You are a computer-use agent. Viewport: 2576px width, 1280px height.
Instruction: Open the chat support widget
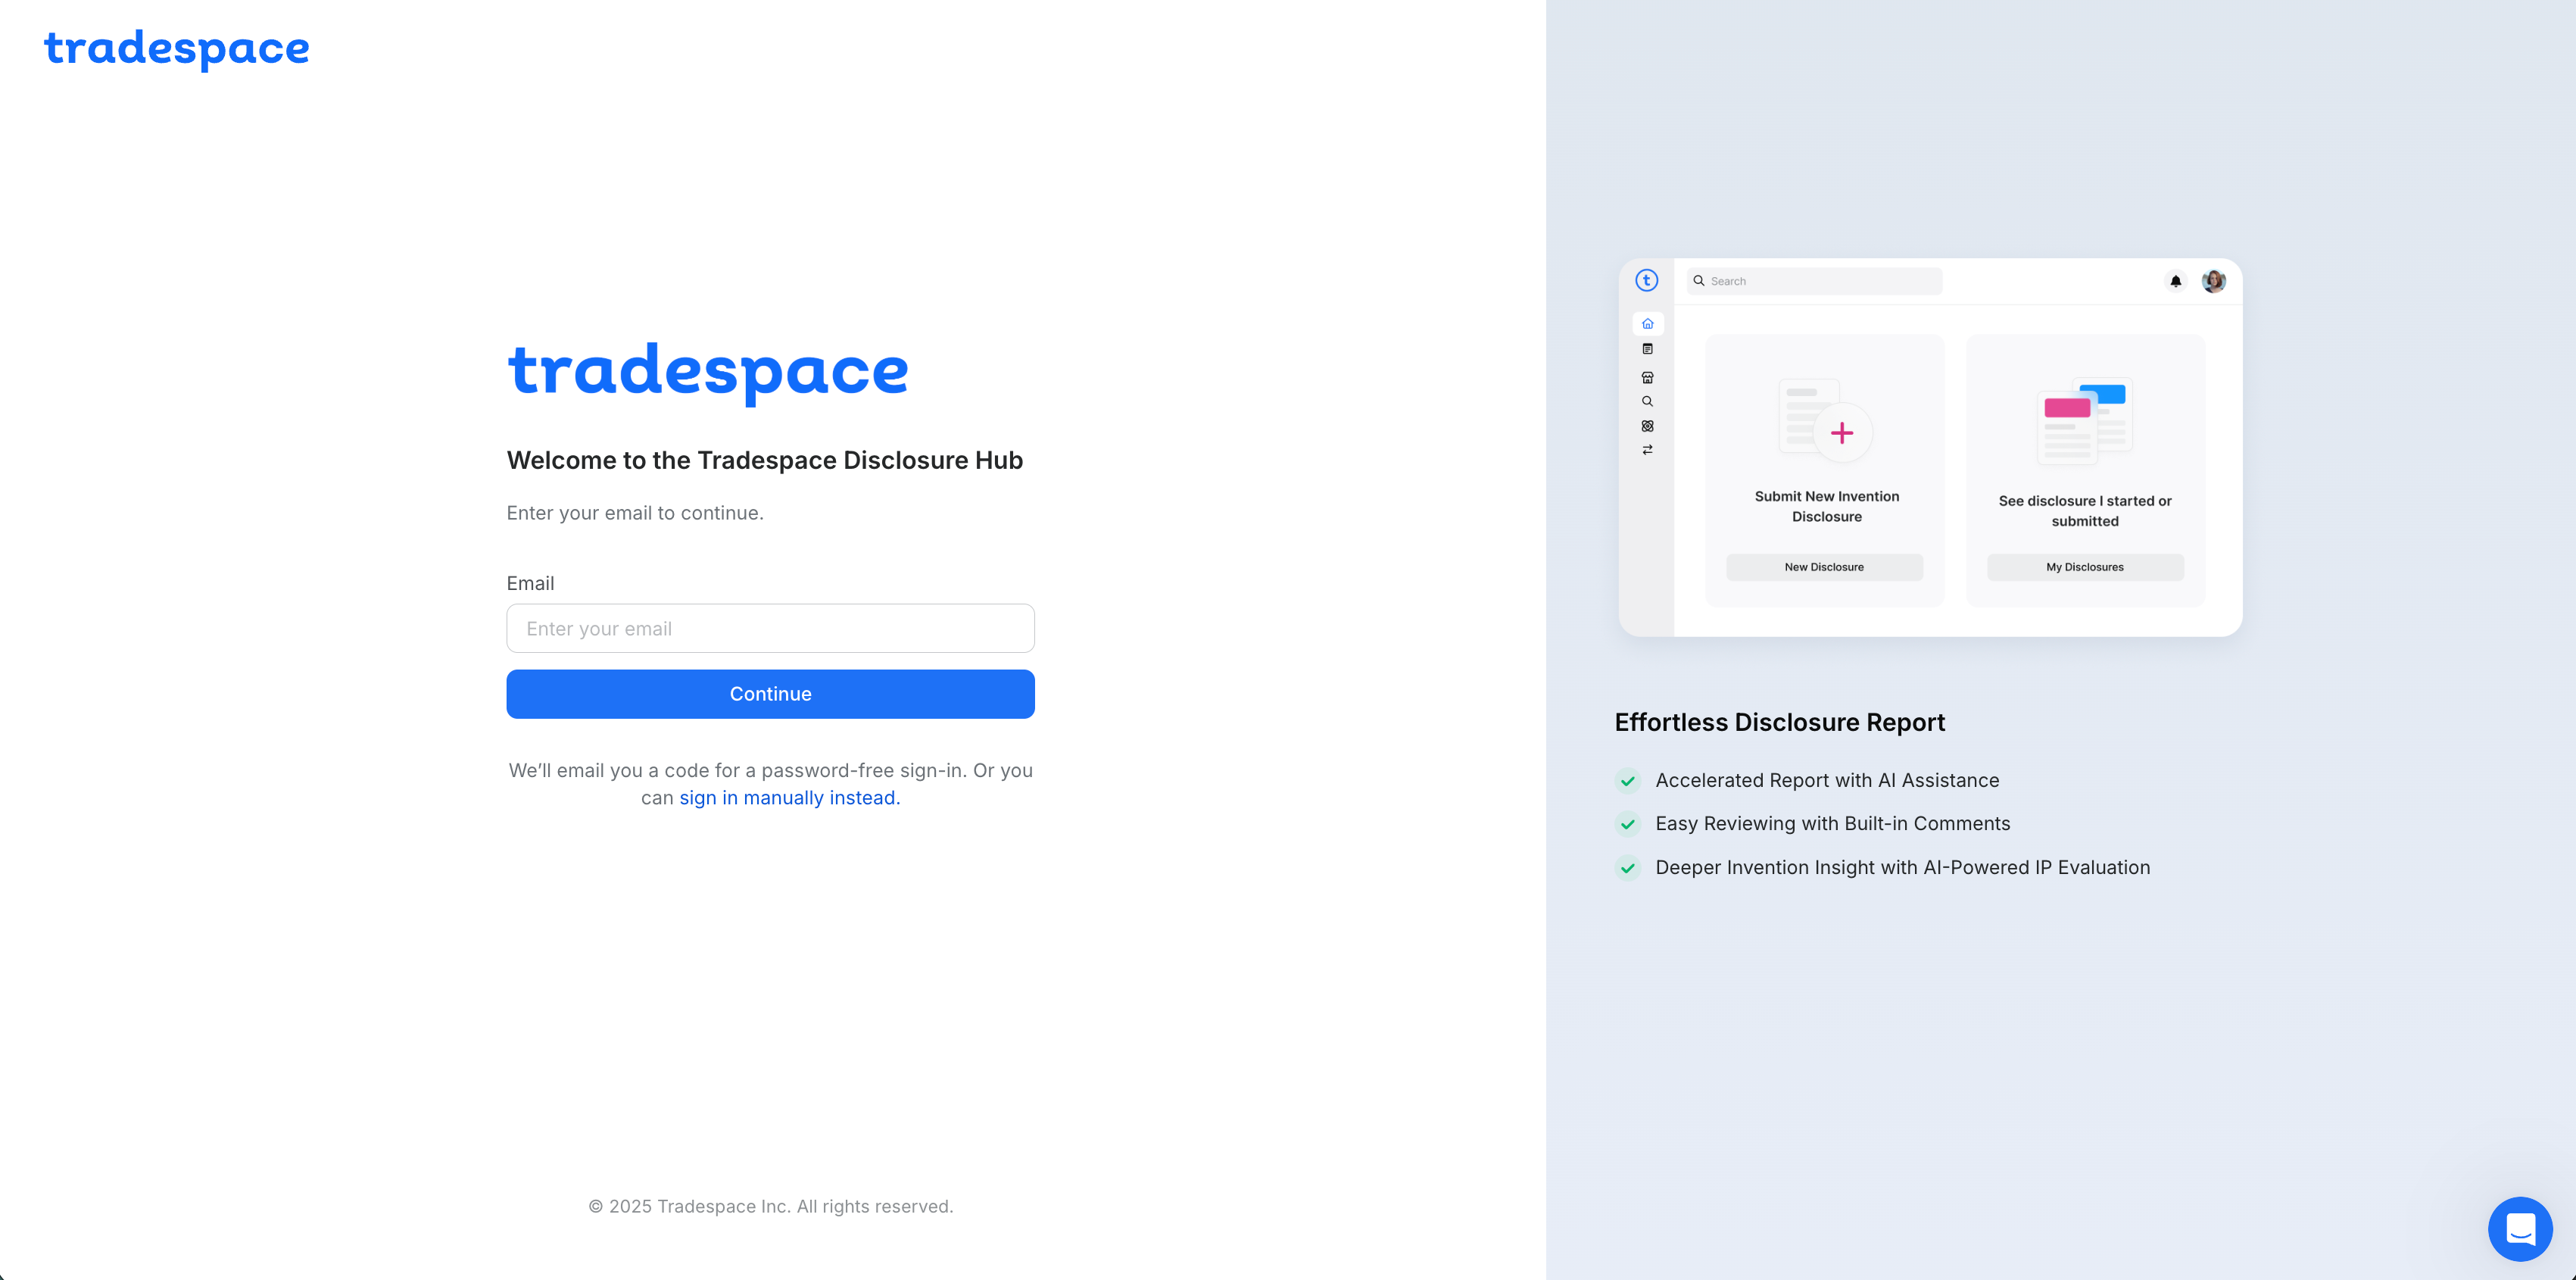[2519, 1228]
